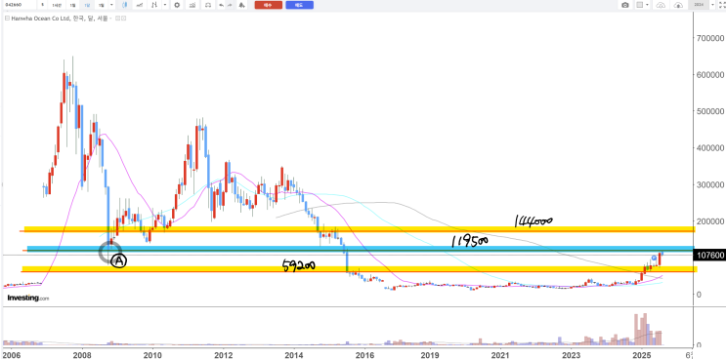Save chart layout to cloud icon

(678, 5)
